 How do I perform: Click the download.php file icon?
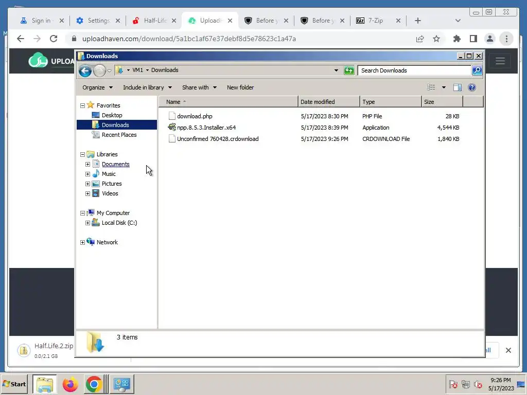tap(172, 116)
